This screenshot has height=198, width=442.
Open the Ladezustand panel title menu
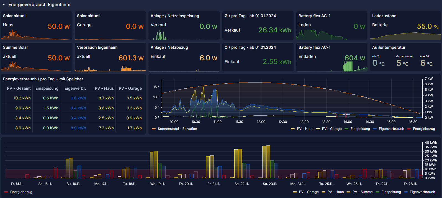tap(384, 16)
